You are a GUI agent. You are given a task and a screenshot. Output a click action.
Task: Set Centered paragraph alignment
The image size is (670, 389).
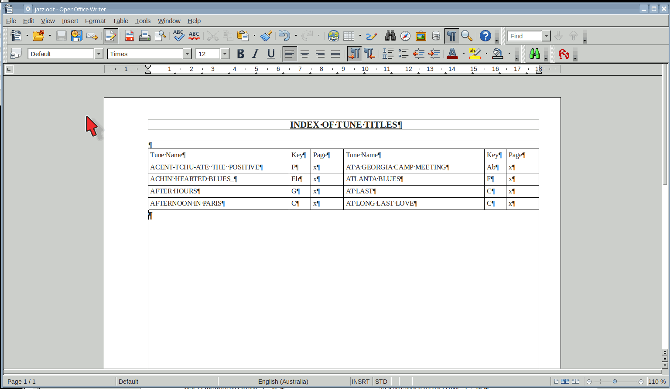[305, 54]
